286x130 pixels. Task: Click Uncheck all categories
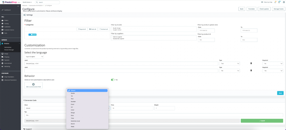point(104,29)
